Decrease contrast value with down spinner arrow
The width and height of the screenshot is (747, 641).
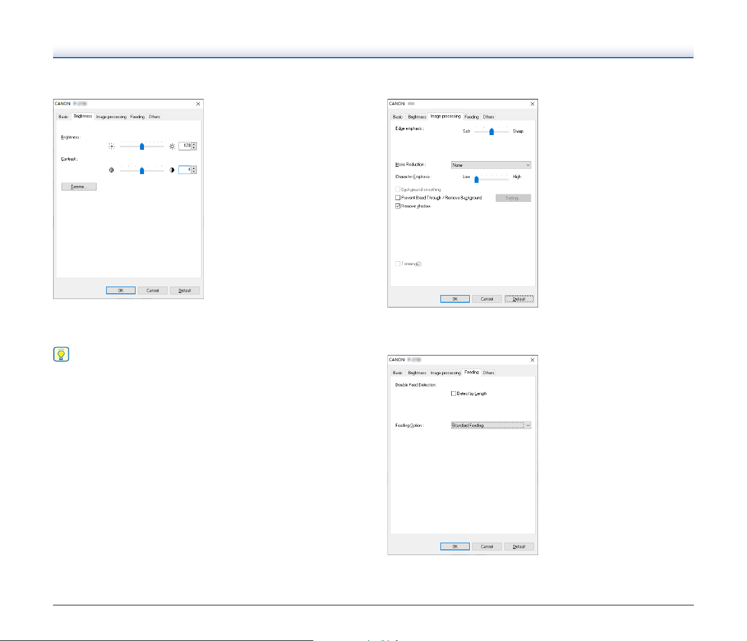(194, 171)
